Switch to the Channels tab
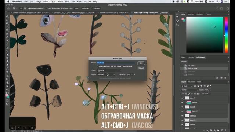 [x=192, y=82]
